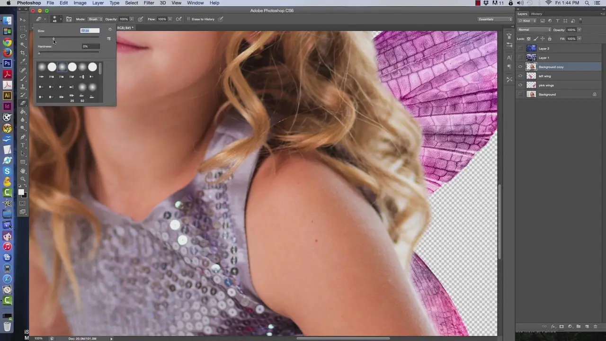Select the Brush tool in toolbox
The image size is (606, 341).
click(x=22, y=78)
